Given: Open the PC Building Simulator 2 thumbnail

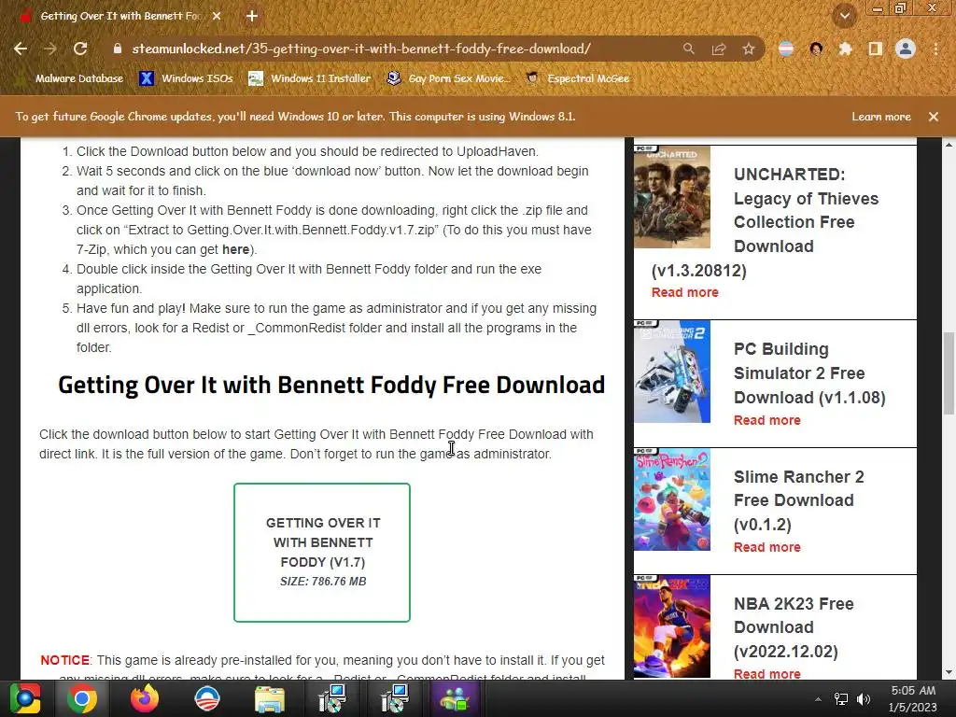Looking at the screenshot, I should click(672, 372).
